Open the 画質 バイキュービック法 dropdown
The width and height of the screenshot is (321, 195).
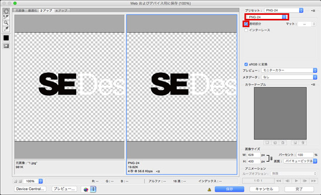[x=301, y=161]
